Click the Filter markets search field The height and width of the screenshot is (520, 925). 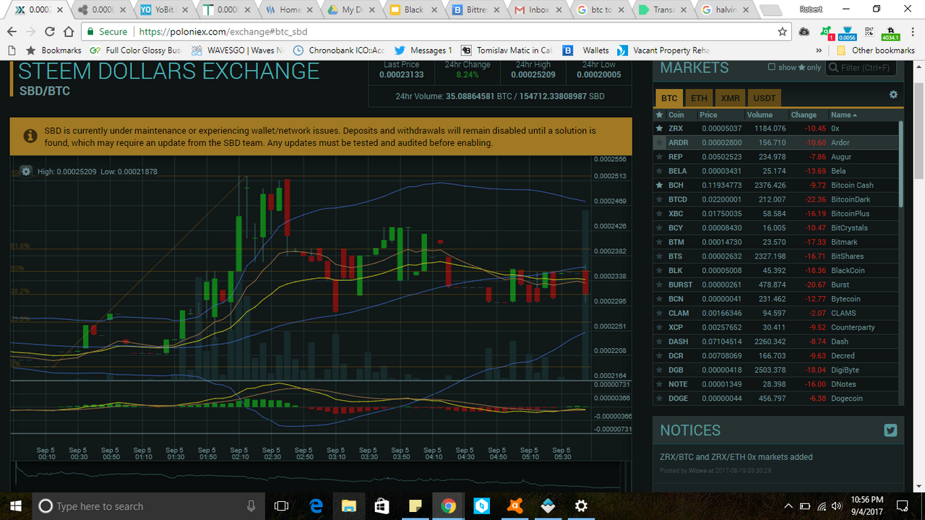pyautogui.click(x=861, y=67)
